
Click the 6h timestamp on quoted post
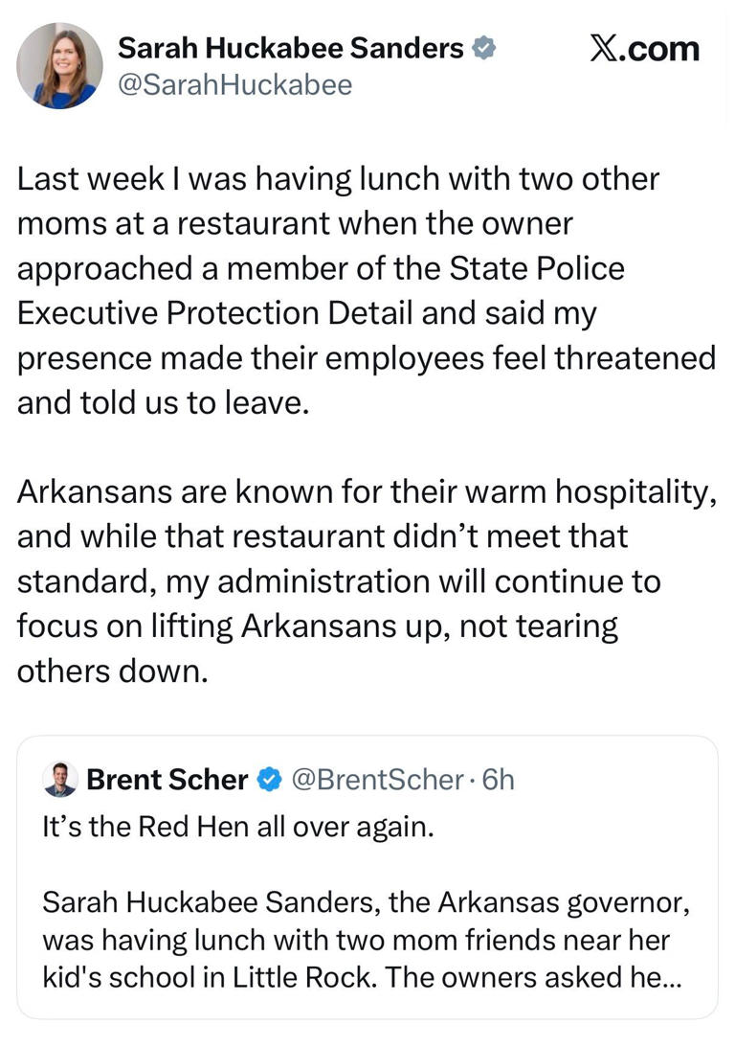(498, 780)
